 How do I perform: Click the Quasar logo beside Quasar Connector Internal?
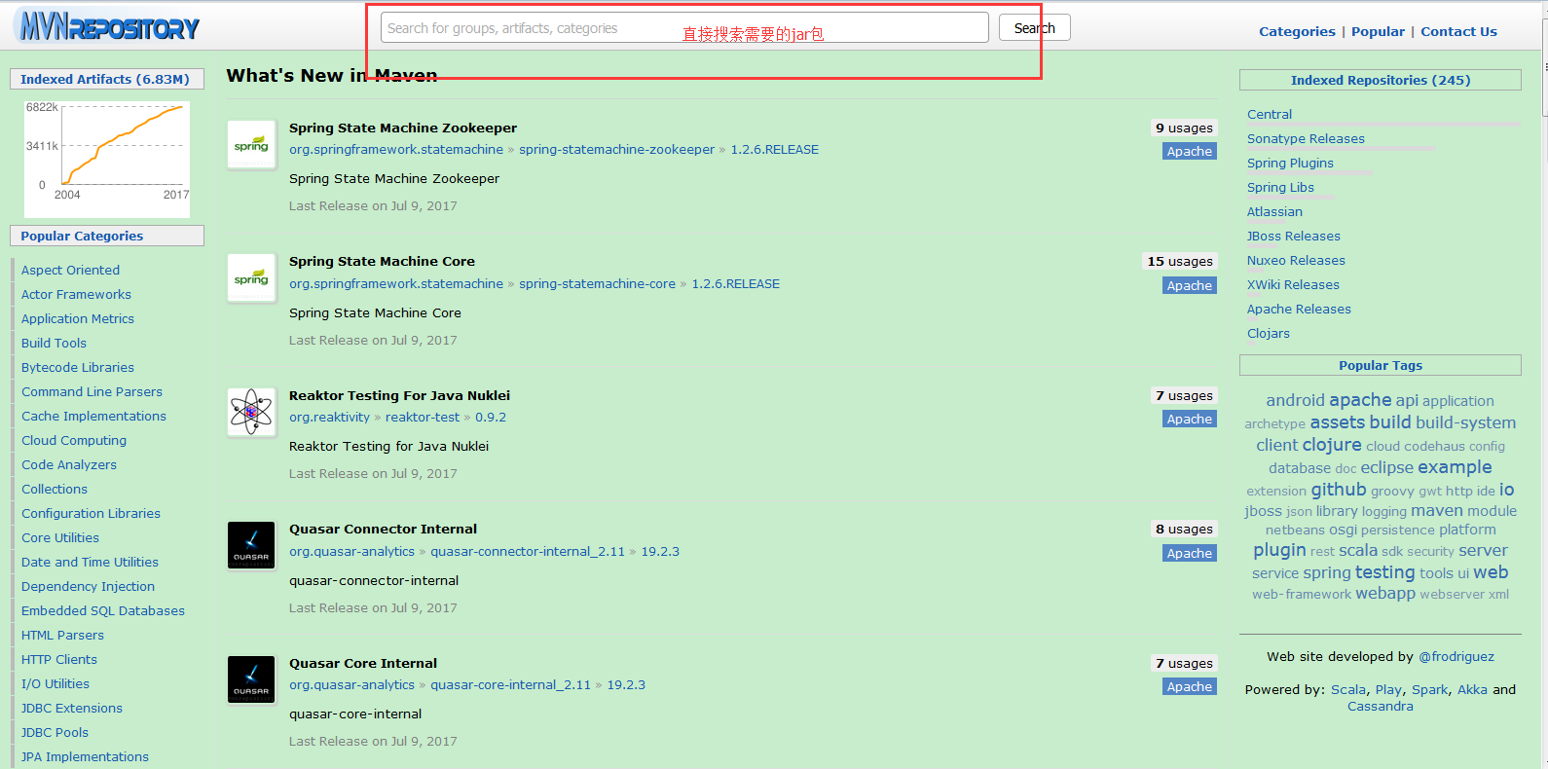point(251,546)
